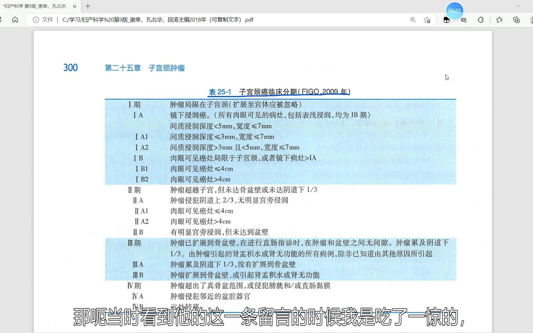Minimize the browser window
The height and width of the screenshot is (333, 533).
coord(518,6)
